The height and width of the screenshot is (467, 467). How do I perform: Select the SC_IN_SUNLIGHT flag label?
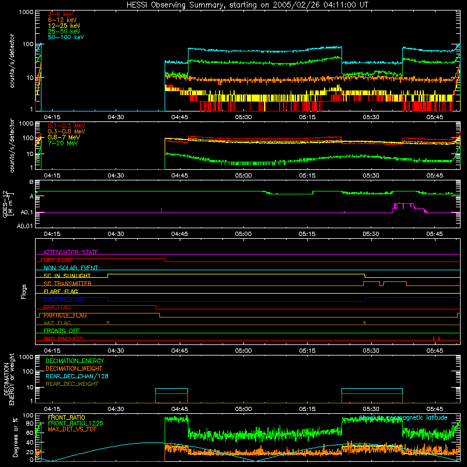click(x=67, y=276)
